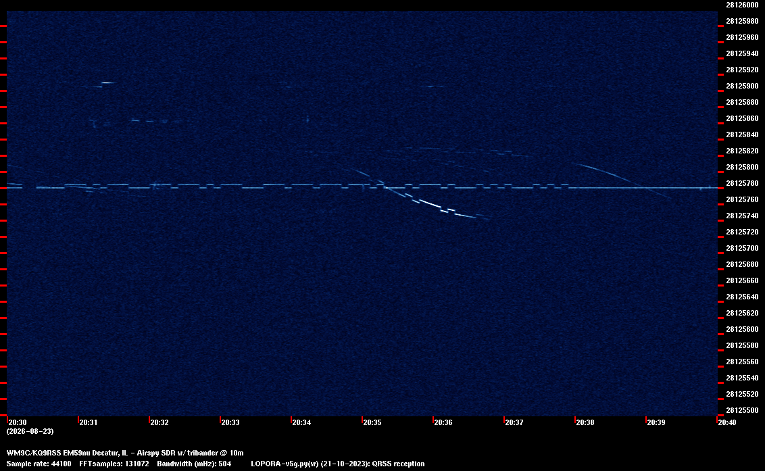The width and height of the screenshot is (765, 471).
Task: Click the 28125880 frequency label
Action: [742, 102]
